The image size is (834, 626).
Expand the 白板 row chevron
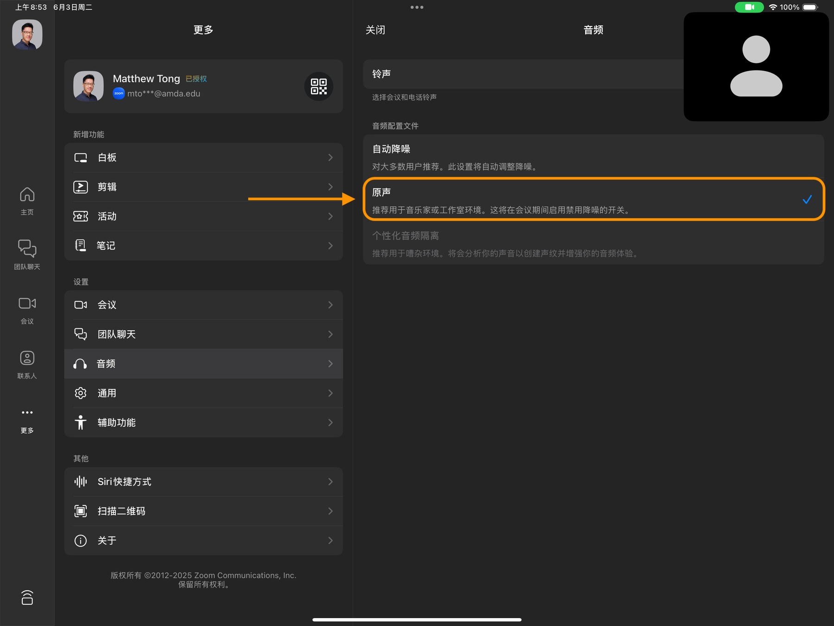point(330,158)
